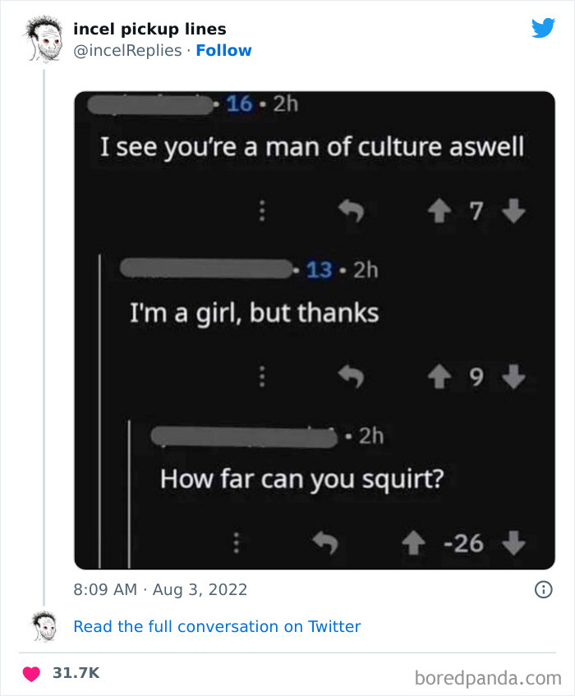Image resolution: width=575 pixels, height=696 pixels.
Task: Click the reply arrow on the culture comment
Action: [352, 211]
